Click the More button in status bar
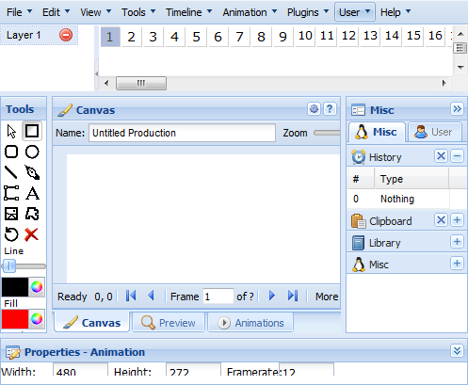Viewport: 468px width, 385px height. [x=327, y=297]
